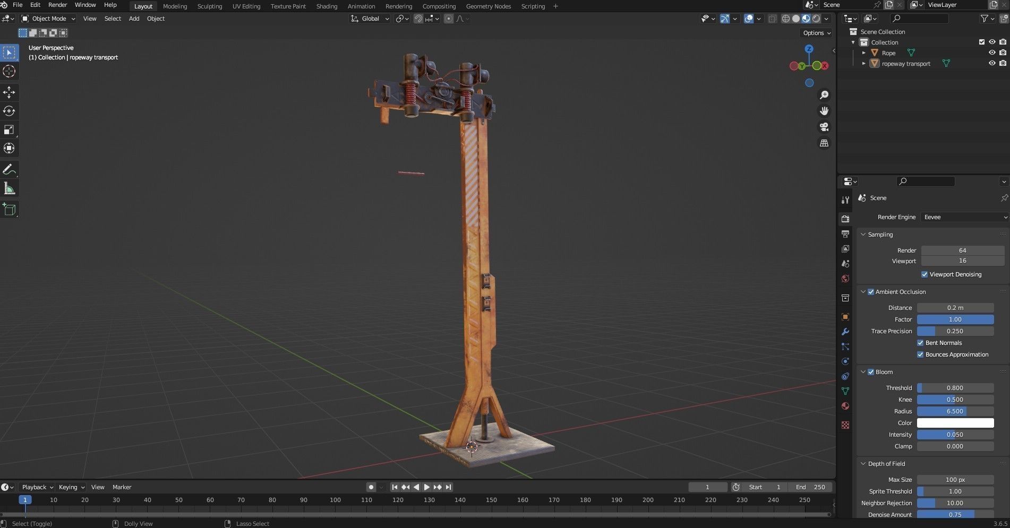Select the Annotate tool
1010x528 pixels.
click(x=9, y=170)
